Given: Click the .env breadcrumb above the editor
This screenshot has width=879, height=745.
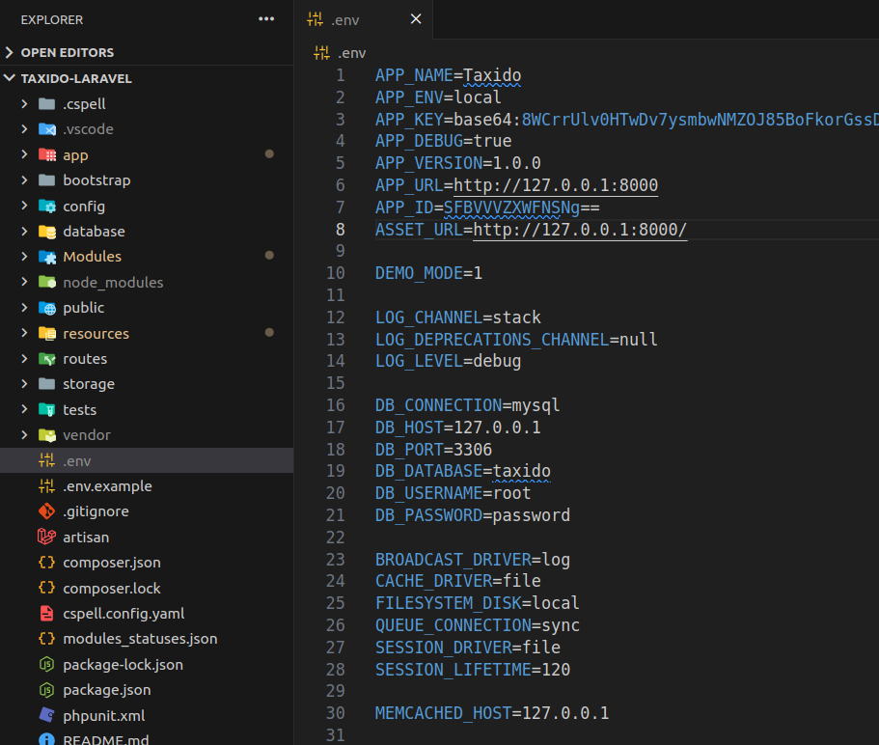Looking at the screenshot, I should tap(351, 53).
